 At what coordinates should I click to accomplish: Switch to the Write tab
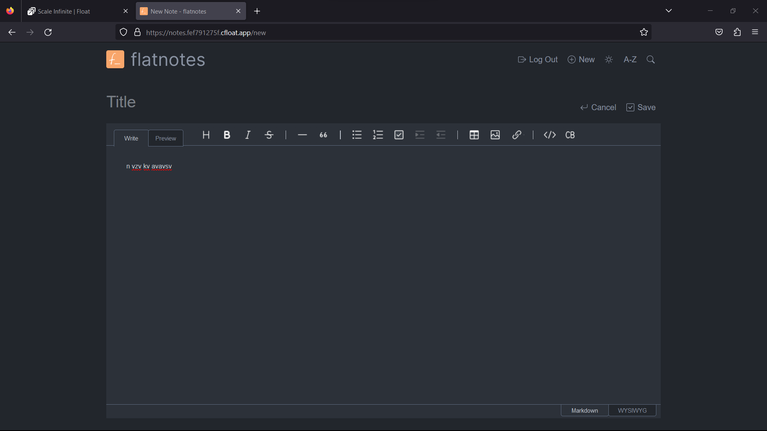point(131,138)
